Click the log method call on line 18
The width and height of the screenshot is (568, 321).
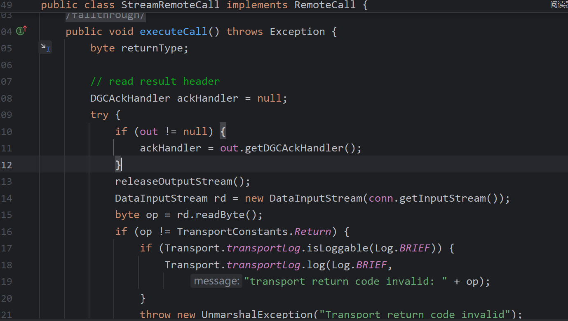pos(316,265)
